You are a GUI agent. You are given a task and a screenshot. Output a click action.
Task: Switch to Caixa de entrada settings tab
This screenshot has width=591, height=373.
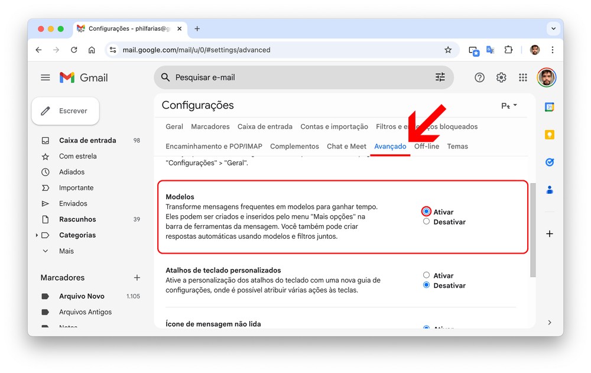(265, 127)
